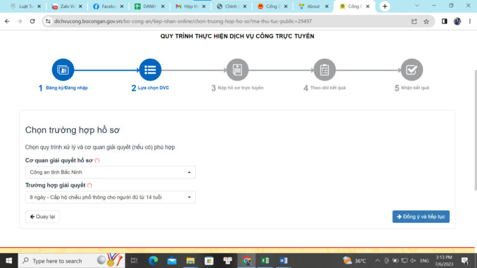
Task: Go back with the browser back arrow
Action: pos(7,21)
